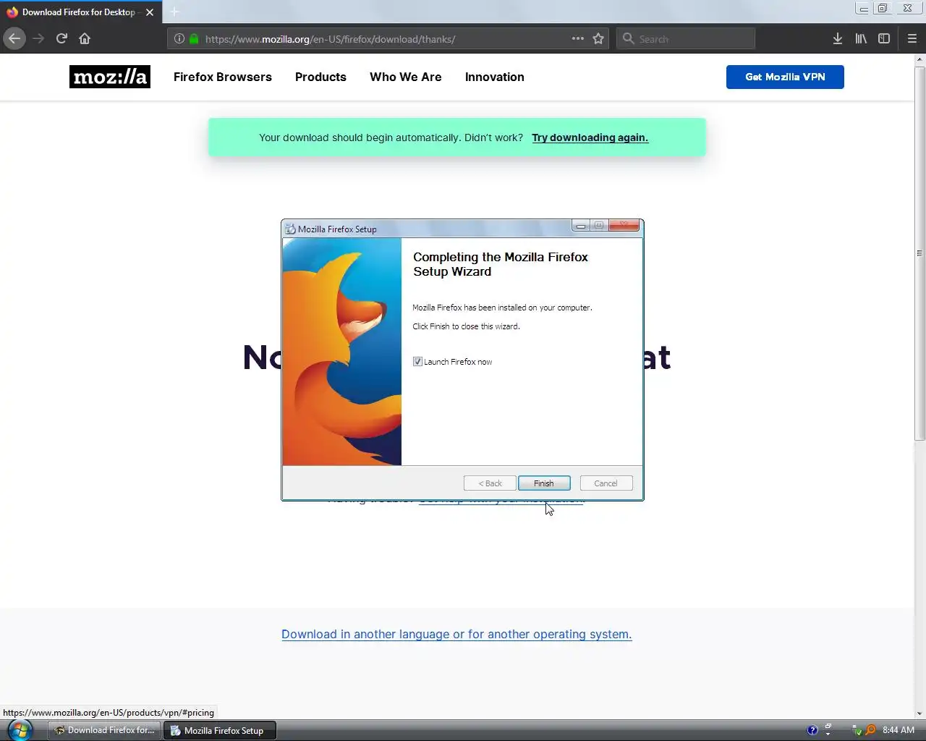This screenshot has height=741, width=926.
Task: Click the orange magnifier tray icon
Action: click(870, 730)
